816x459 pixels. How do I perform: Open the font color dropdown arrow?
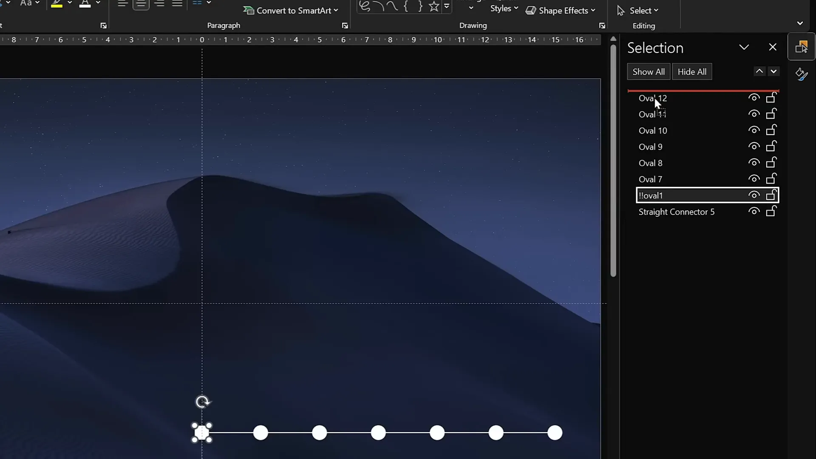click(x=98, y=3)
